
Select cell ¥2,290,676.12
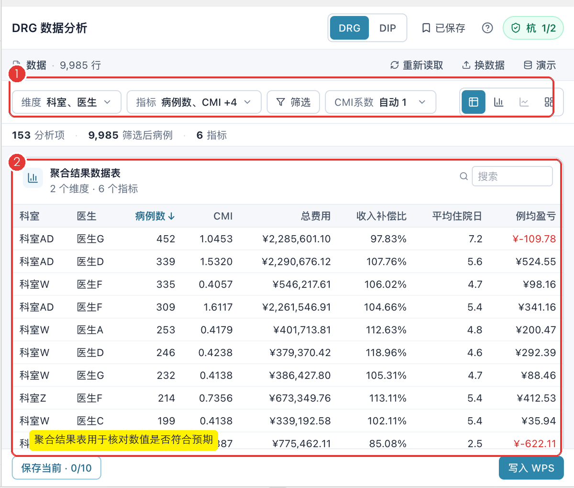297,261
